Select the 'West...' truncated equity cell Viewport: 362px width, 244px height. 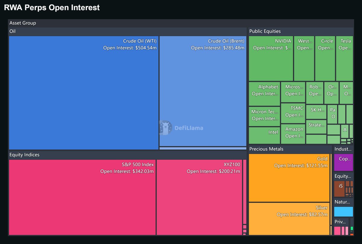[x=304, y=58]
